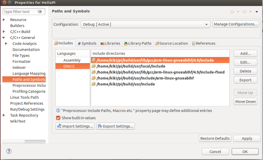This screenshot has width=263, height=160.
Task: Click folder icon of usr/include/arm-linux-gnueabihf path
Action: (94, 78)
